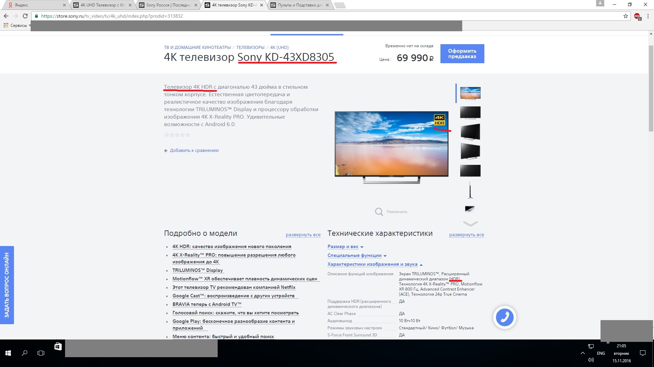Click Оформить предзаказ button

(462, 54)
